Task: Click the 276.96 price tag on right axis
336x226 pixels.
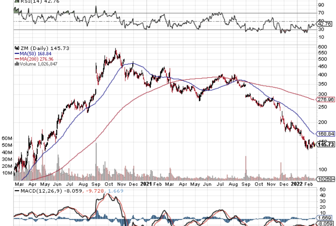Action: click(x=326, y=99)
